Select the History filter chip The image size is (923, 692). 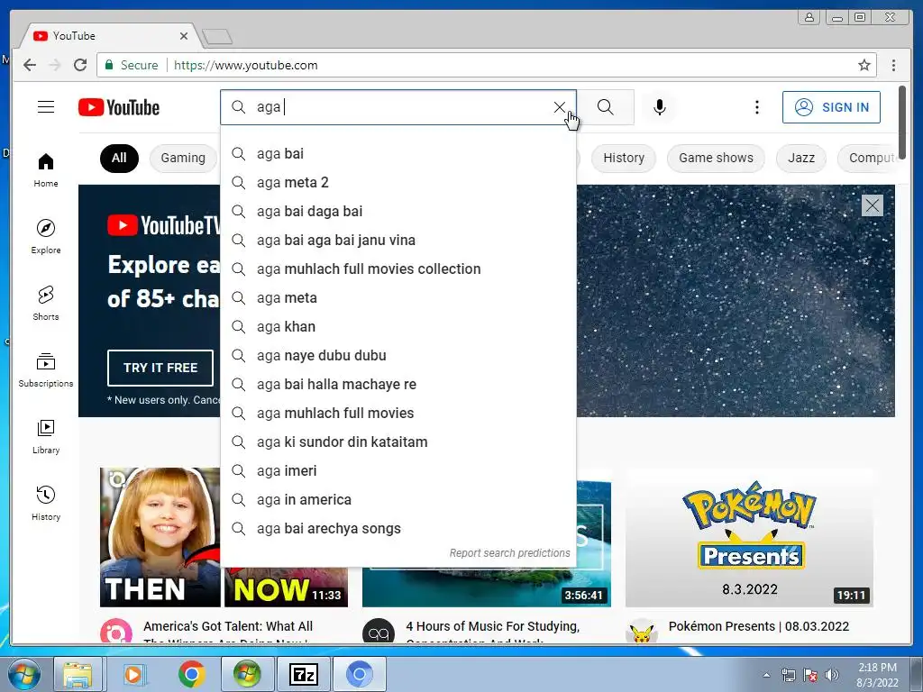(624, 159)
